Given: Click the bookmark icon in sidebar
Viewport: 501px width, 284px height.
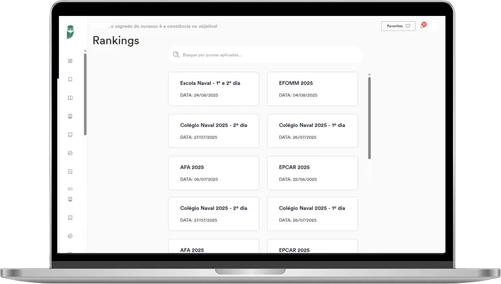Looking at the screenshot, I should pos(70,80).
